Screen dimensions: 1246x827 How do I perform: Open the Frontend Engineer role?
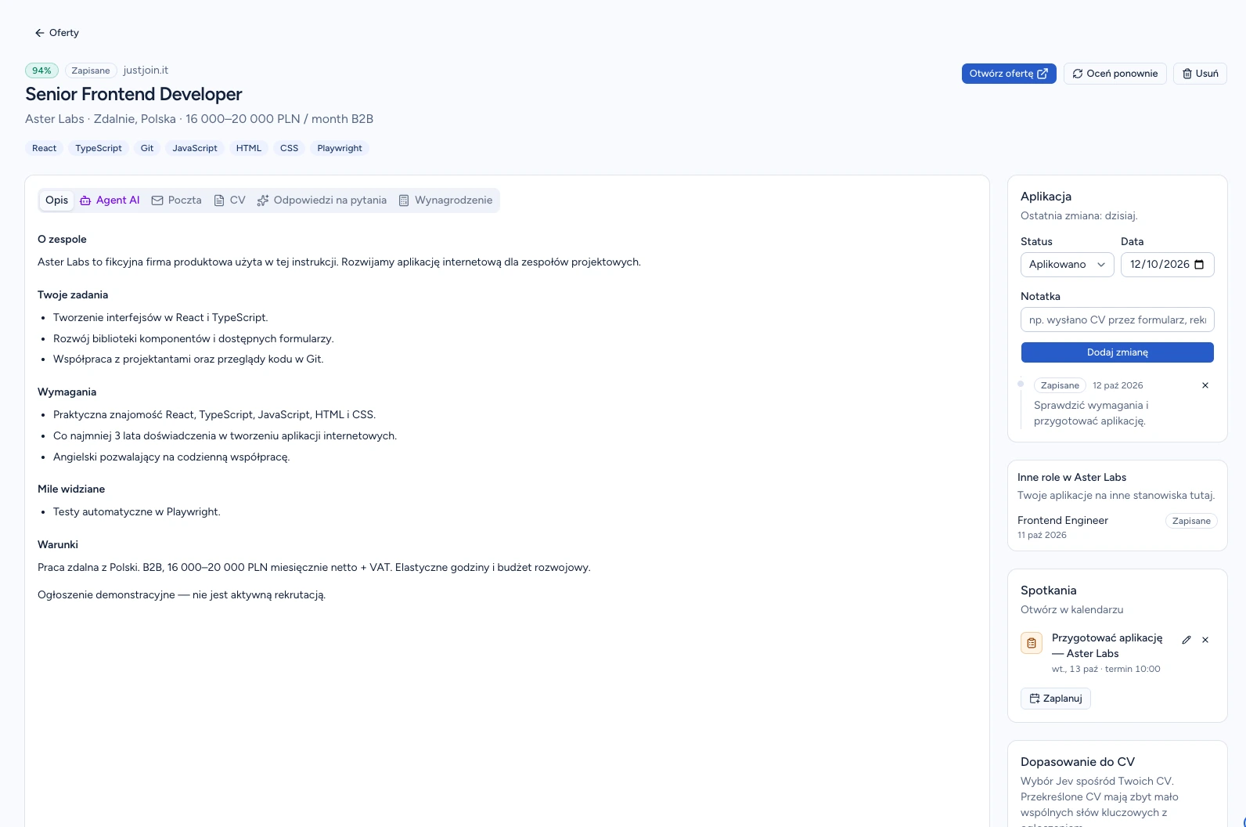tap(1063, 521)
